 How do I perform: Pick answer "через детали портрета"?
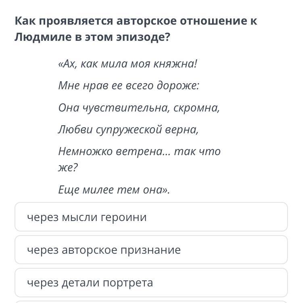point(151,283)
